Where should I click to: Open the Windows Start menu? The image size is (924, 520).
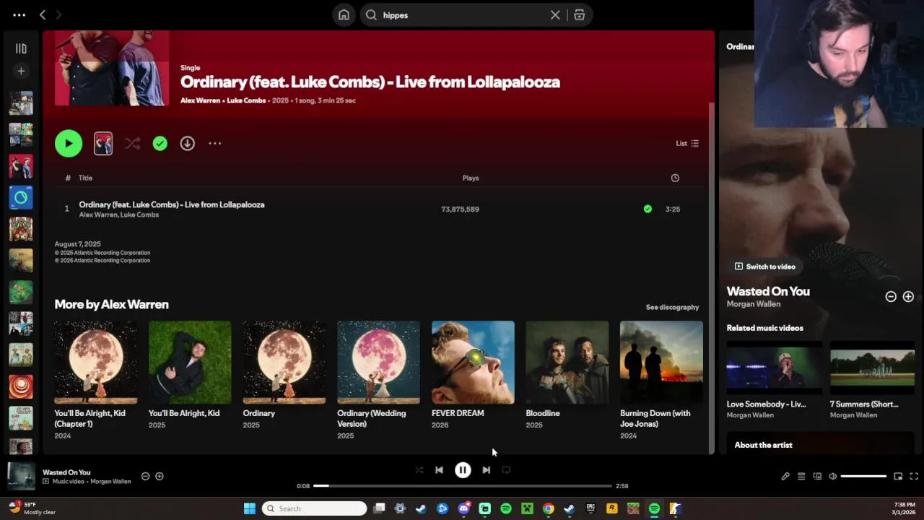click(249, 508)
